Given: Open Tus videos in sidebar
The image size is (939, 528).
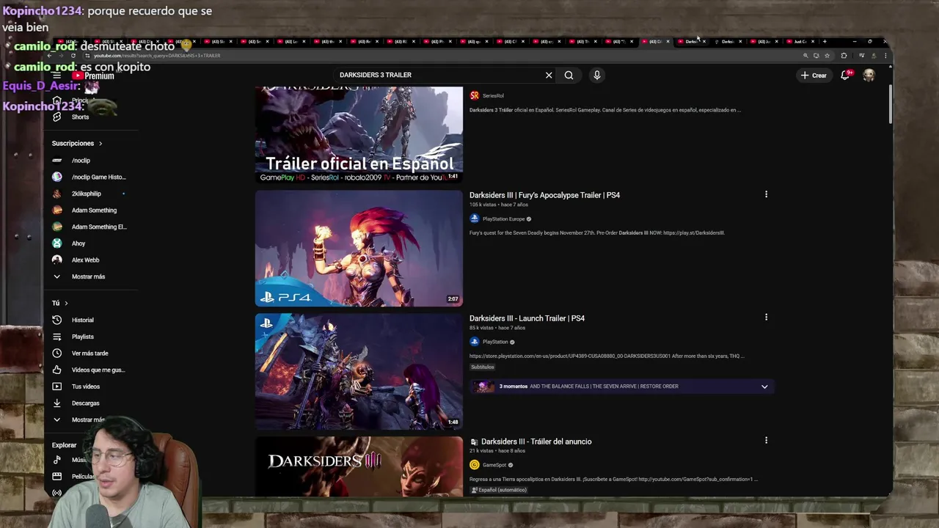Looking at the screenshot, I should coord(85,386).
